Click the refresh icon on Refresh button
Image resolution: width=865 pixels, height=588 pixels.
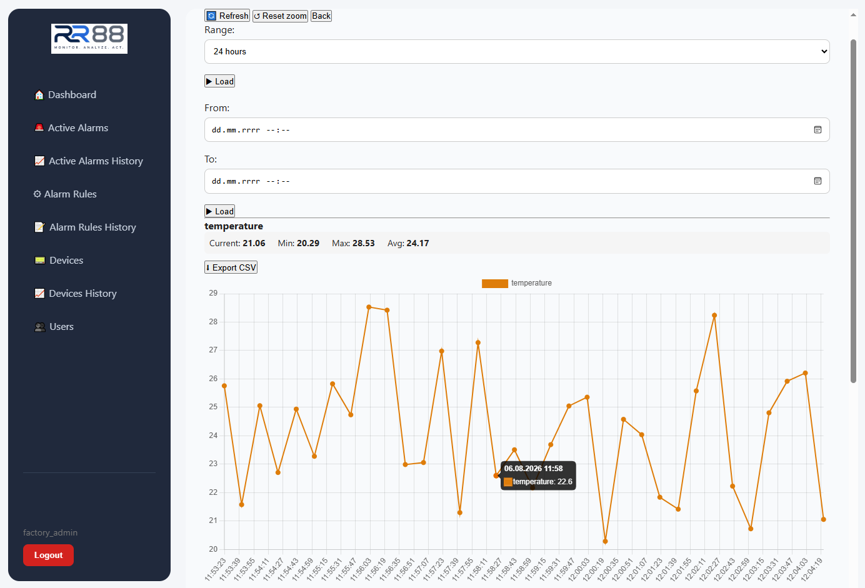click(212, 16)
